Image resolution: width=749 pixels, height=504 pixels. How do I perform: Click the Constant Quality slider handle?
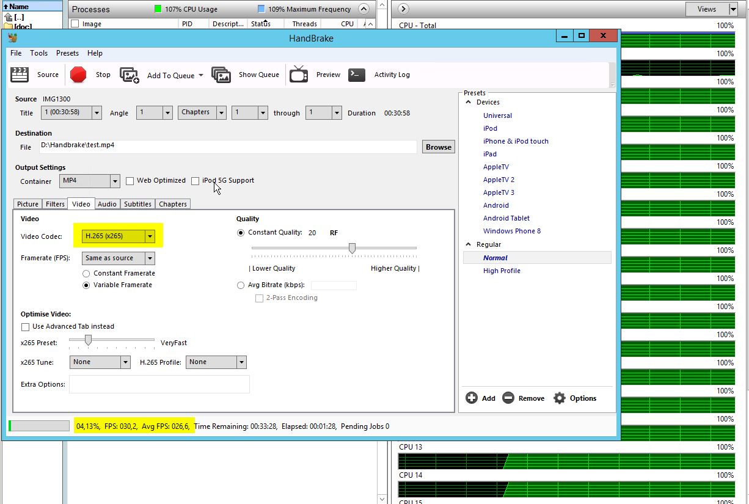click(x=352, y=248)
